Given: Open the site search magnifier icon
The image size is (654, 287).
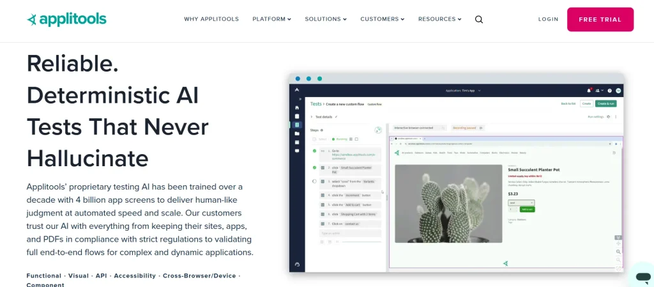Looking at the screenshot, I should coord(479,19).
